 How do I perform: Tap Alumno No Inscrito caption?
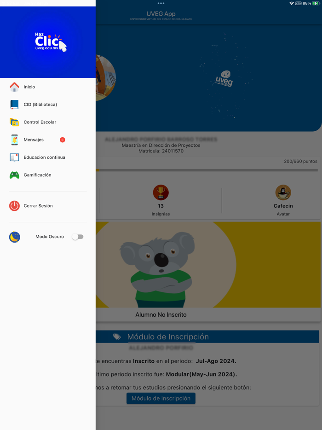161,315
